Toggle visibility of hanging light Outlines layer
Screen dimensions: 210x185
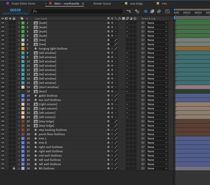coord(3,49)
